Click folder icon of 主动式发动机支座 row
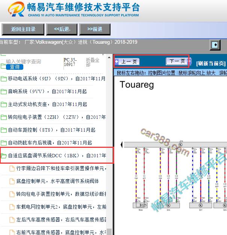227x235 pixels. (x=4, y=104)
